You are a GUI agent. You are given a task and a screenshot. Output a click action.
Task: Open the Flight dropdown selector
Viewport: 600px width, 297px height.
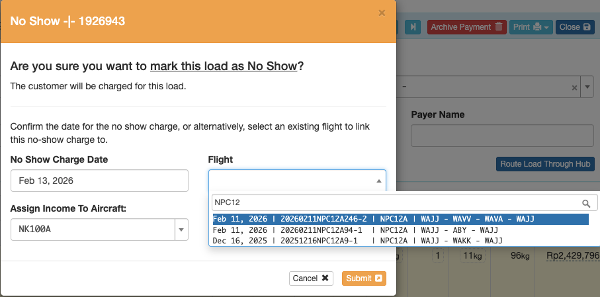[x=297, y=181]
